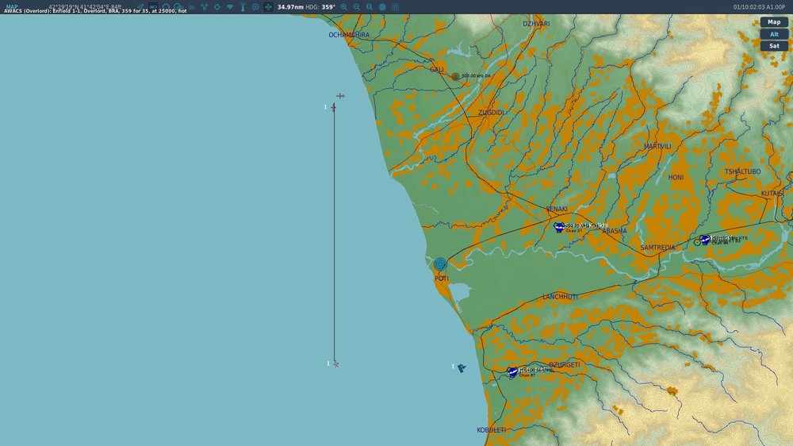Select the Senaki-Kolkhi airbase icon
Image resolution: width=793 pixels, height=446 pixels.
point(559,227)
